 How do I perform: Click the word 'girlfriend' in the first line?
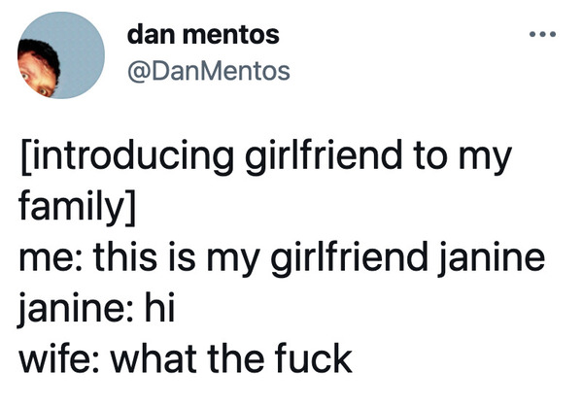pyautogui.click(x=324, y=156)
